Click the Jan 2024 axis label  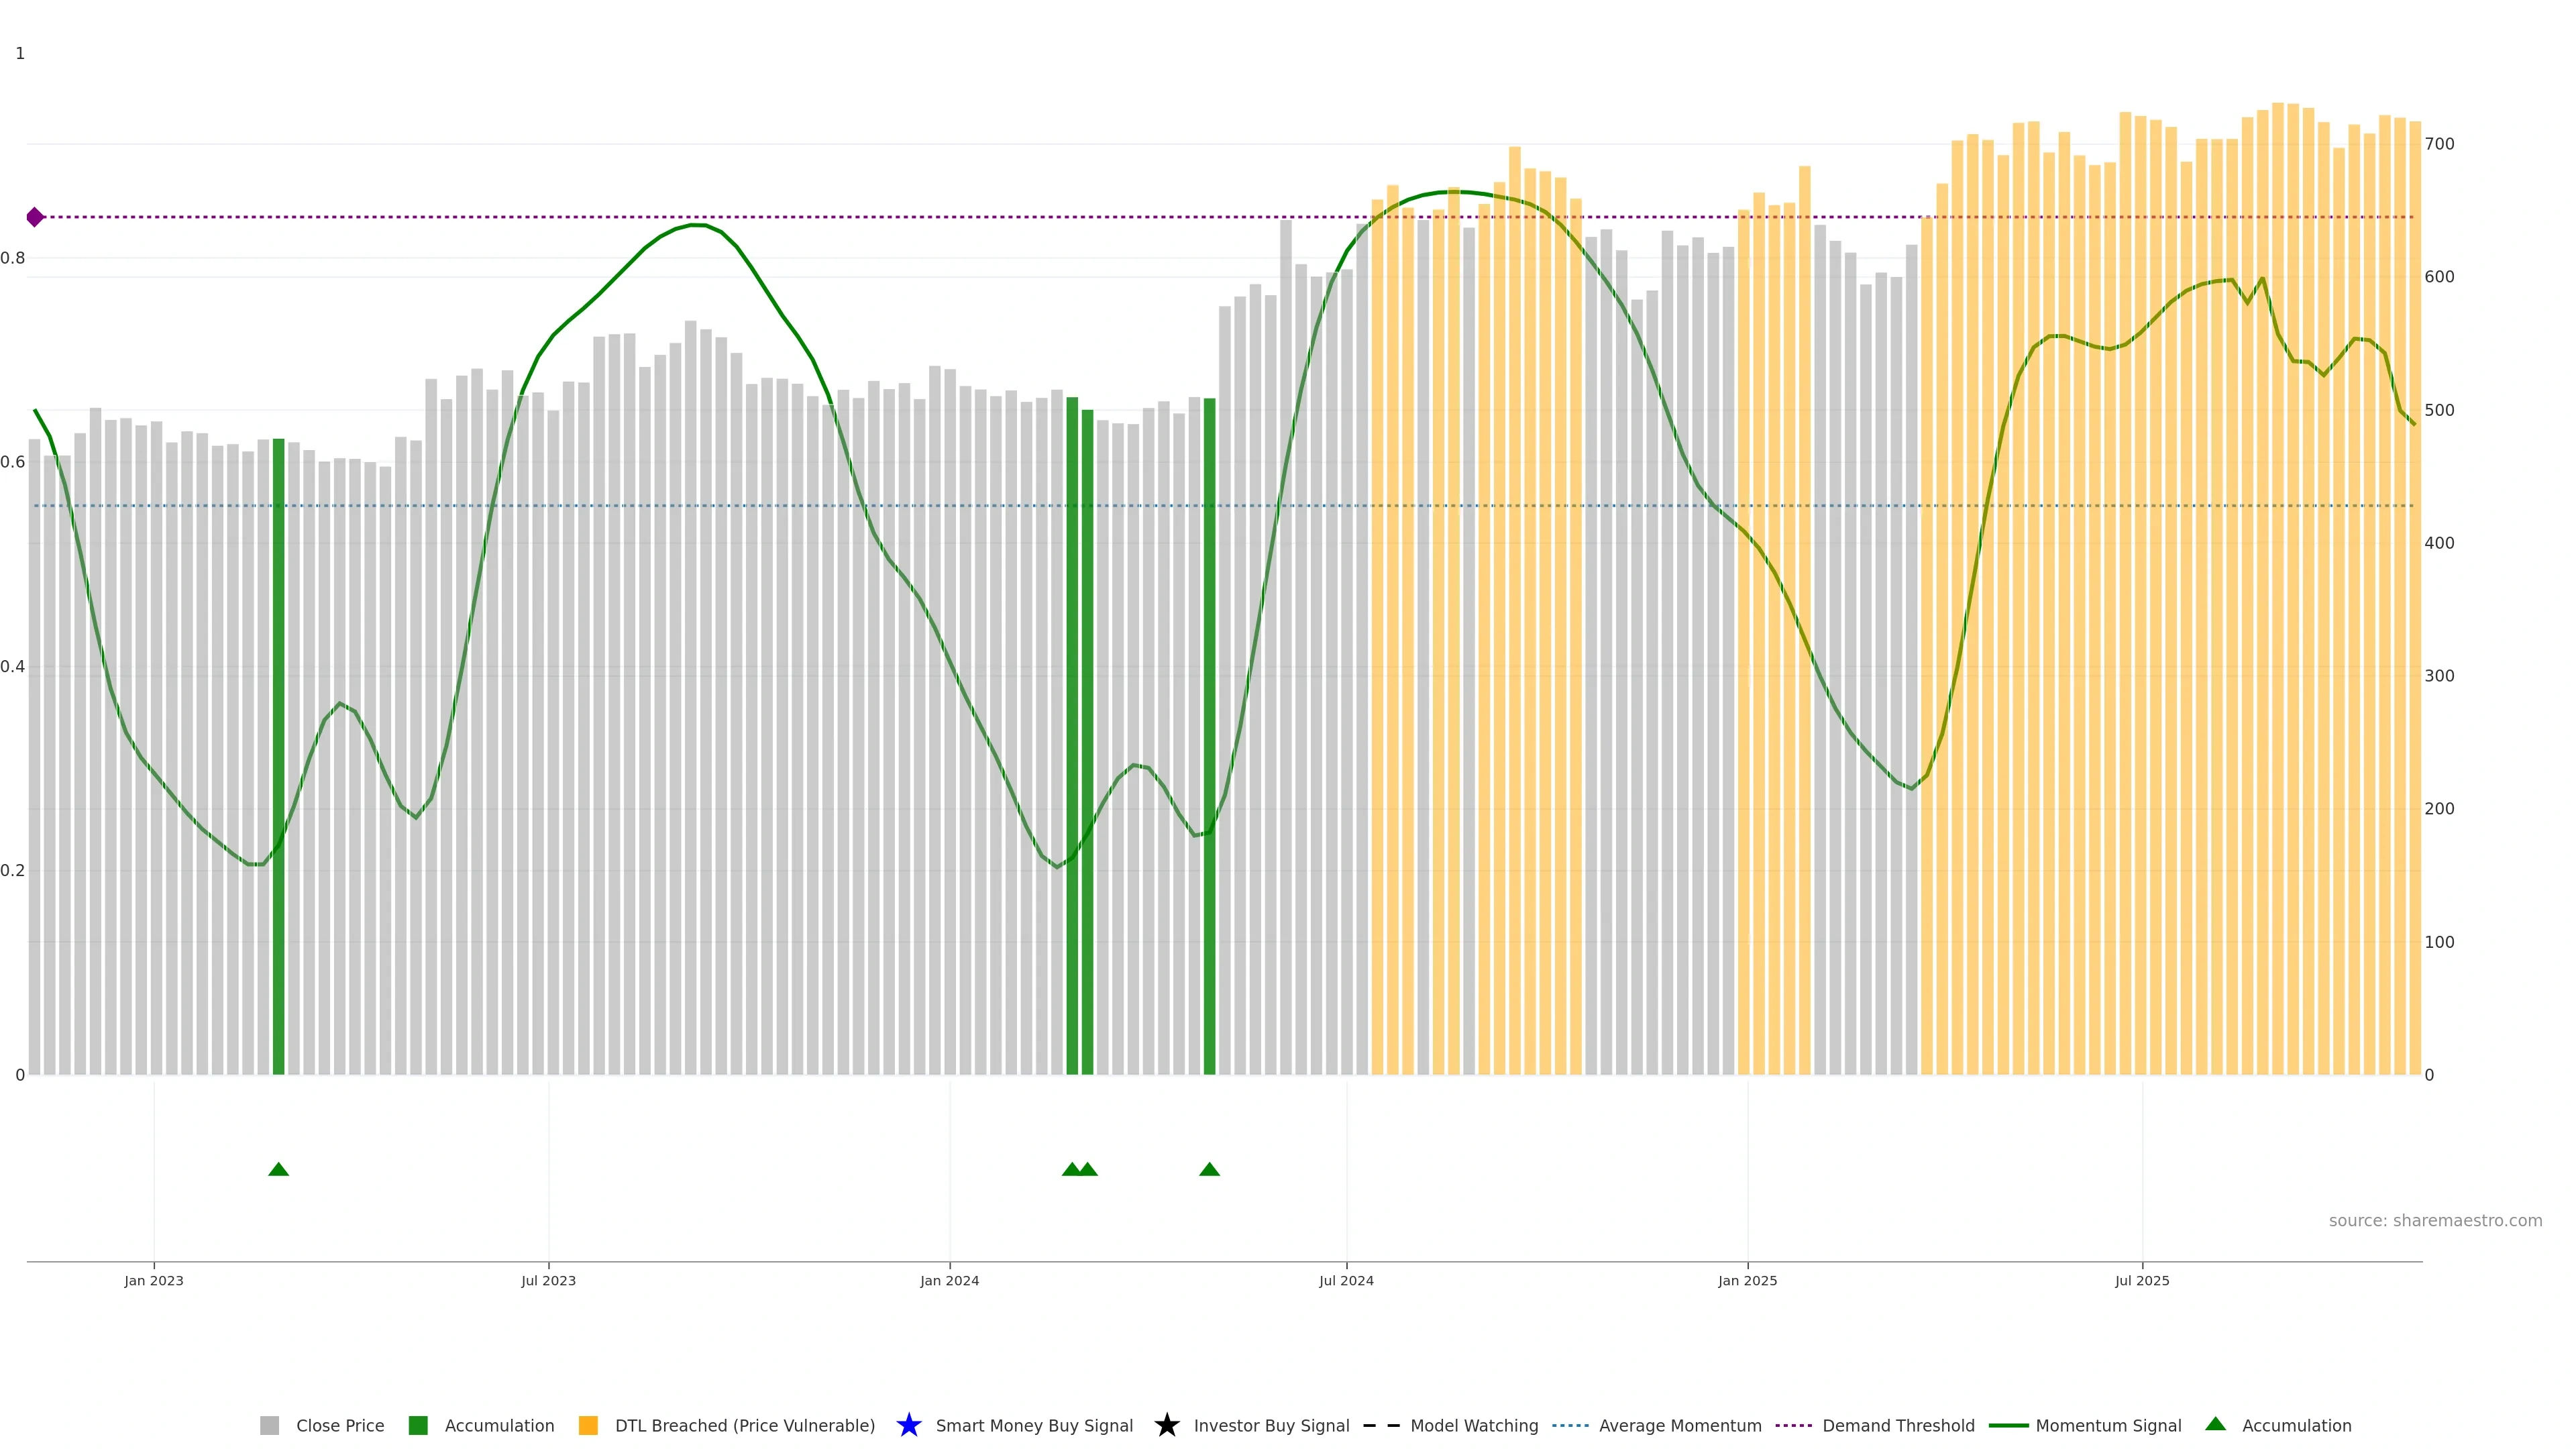point(949,1280)
